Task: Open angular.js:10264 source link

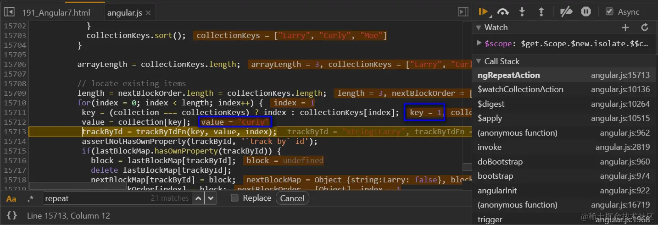Action: click(620, 104)
